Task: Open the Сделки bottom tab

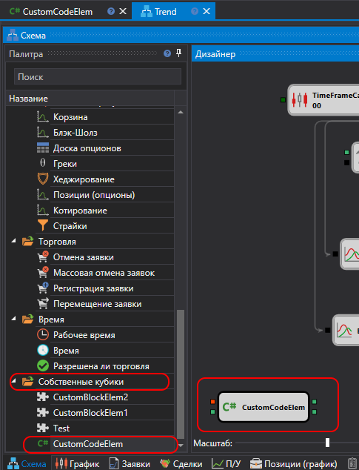Action: [x=181, y=464]
